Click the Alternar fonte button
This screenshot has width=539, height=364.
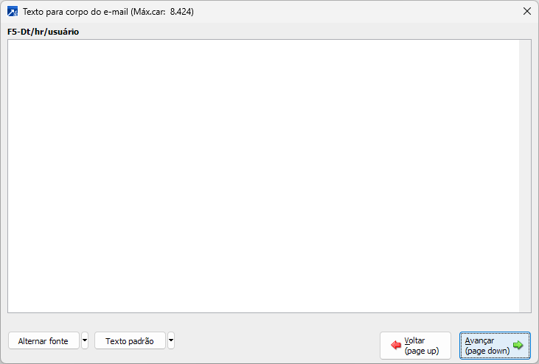(x=44, y=340)
